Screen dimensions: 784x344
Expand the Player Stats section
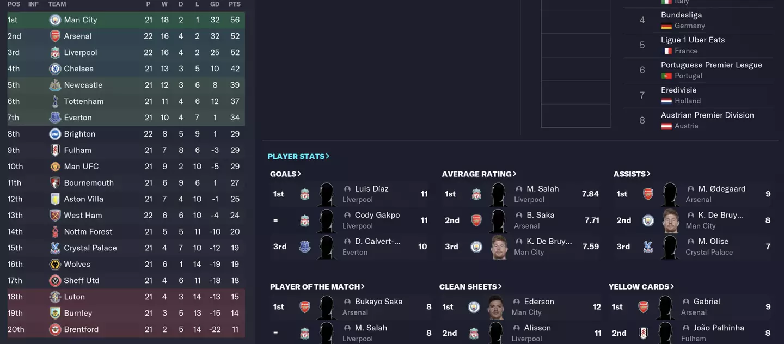coord(298,157)
